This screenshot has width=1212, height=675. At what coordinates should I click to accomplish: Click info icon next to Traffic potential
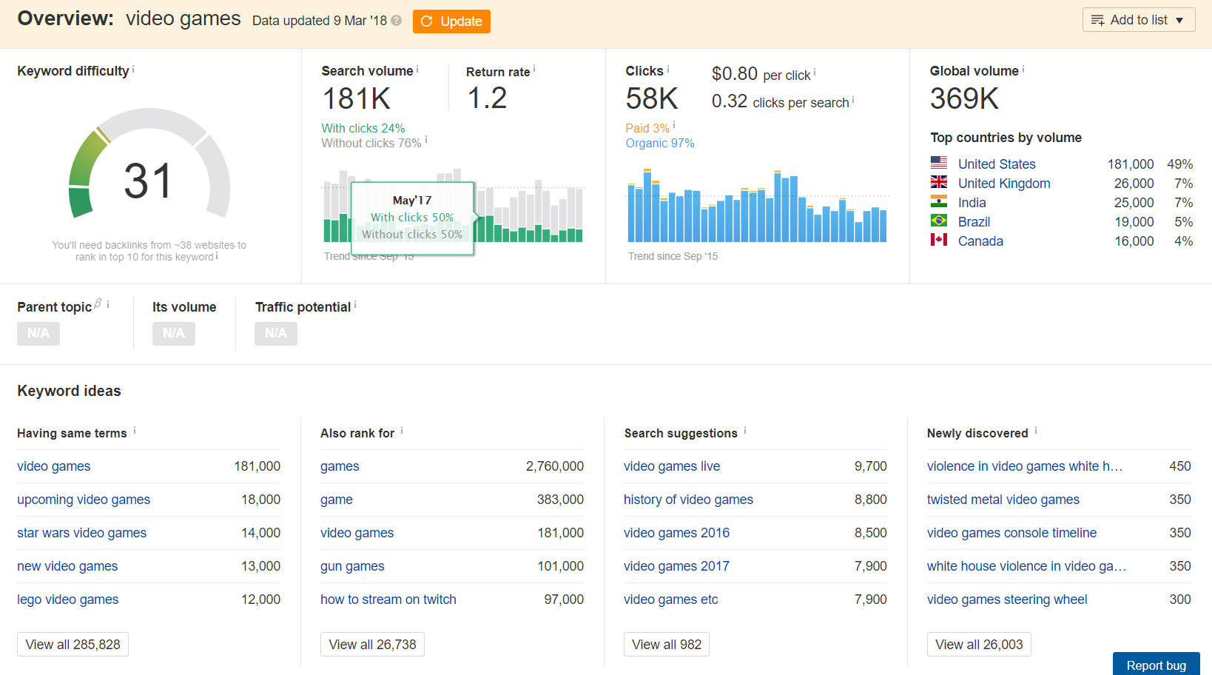355,304
